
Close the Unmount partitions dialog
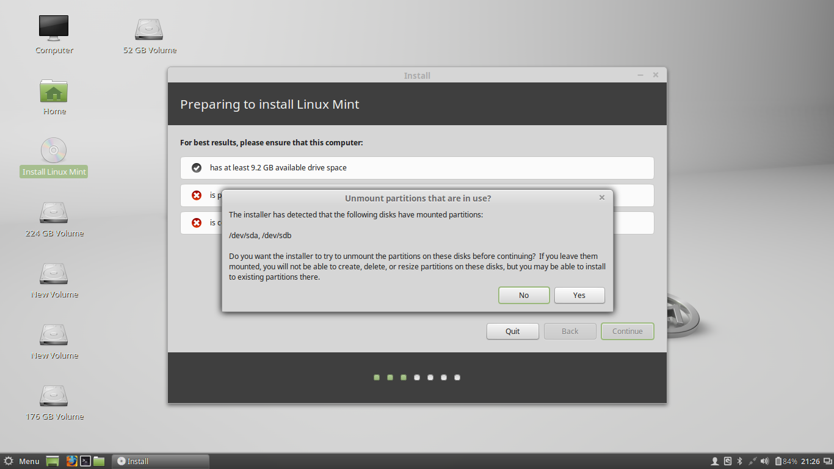[x=602, y=197]
